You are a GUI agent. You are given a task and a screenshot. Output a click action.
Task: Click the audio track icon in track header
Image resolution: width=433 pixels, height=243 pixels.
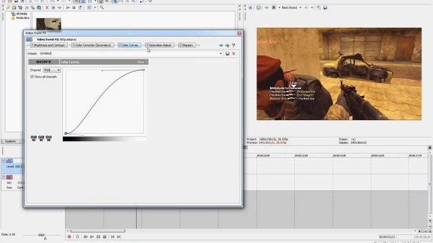[9, 177]
